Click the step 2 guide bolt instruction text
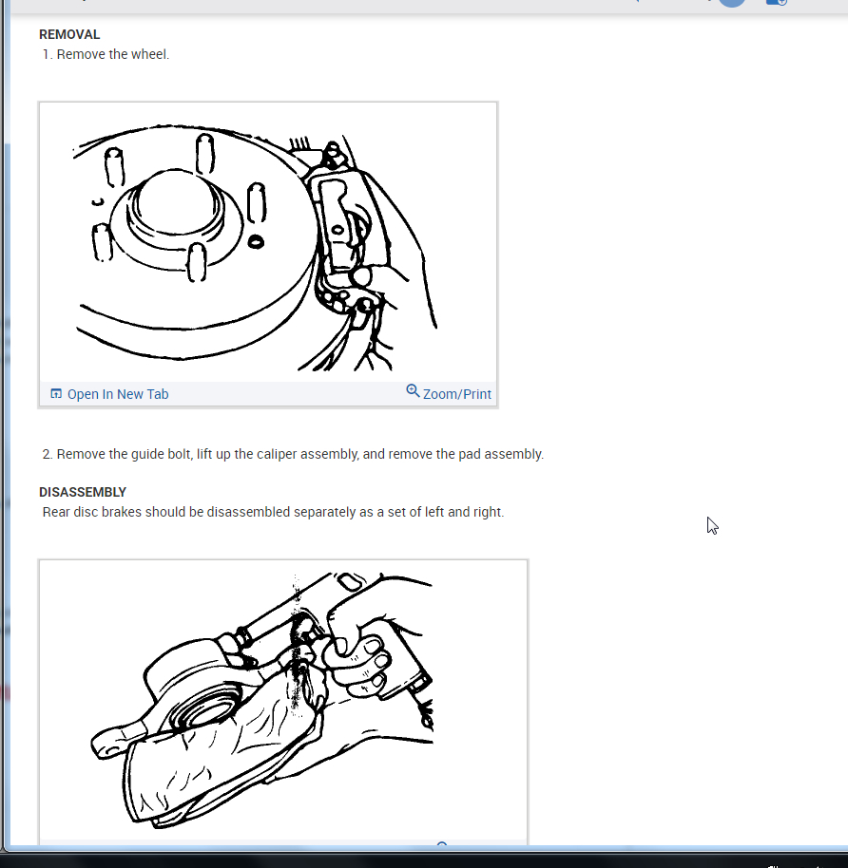Screen dimensions: 848x868 (293, 454)
